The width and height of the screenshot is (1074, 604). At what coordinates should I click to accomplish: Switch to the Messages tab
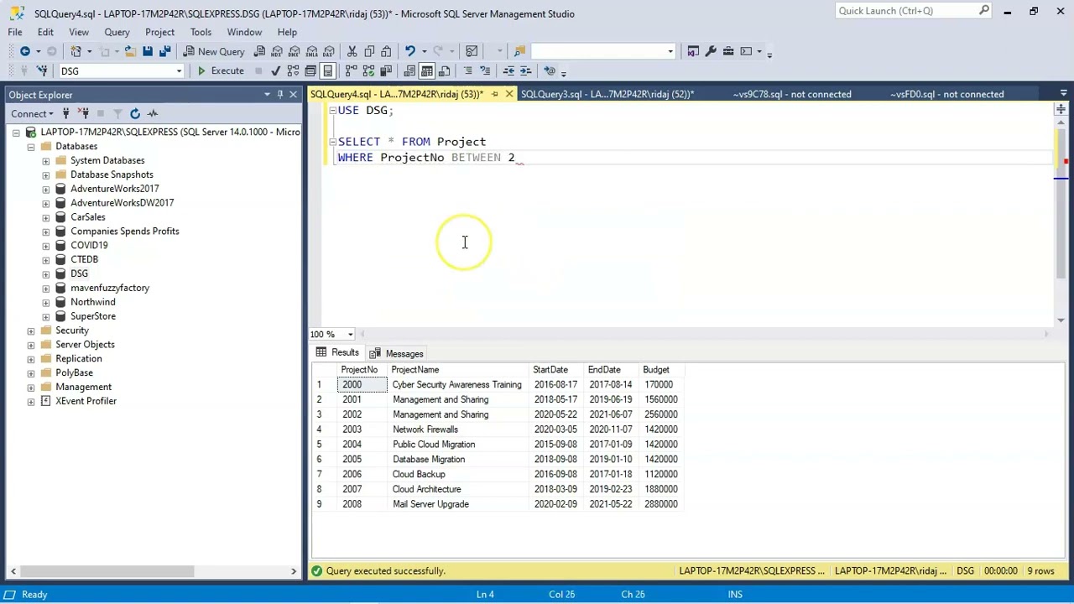(x=396, y=353)
